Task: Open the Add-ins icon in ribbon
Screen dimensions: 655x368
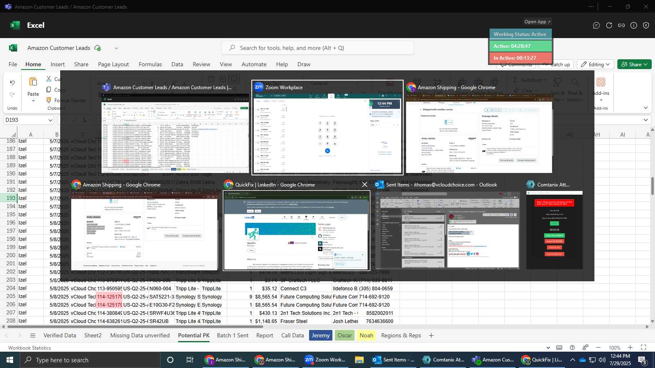Action: pyautogui.click(x=601, y=82)
